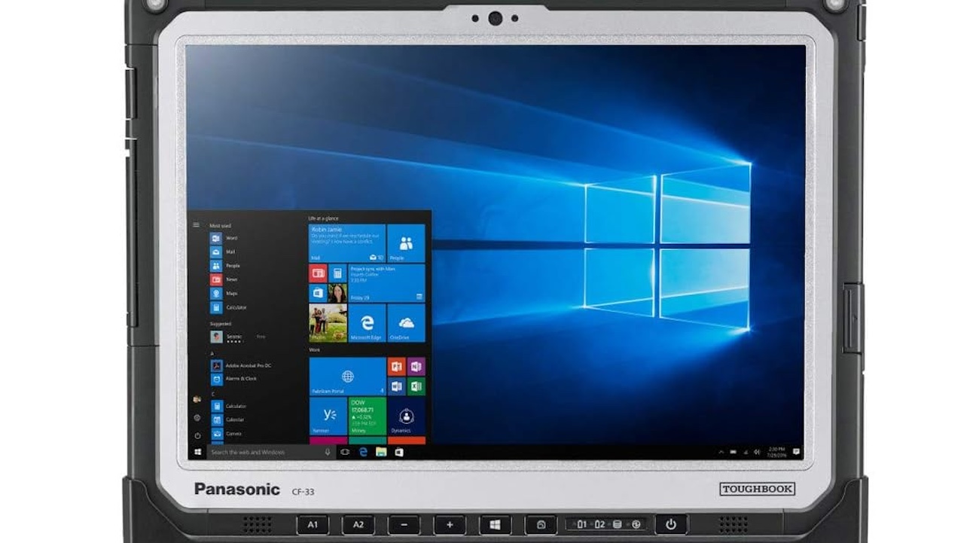Image resolution: width=979 pixels, height=543 pixels.
Task: Open the Excel tile in Work group
Action: point(416,386)
